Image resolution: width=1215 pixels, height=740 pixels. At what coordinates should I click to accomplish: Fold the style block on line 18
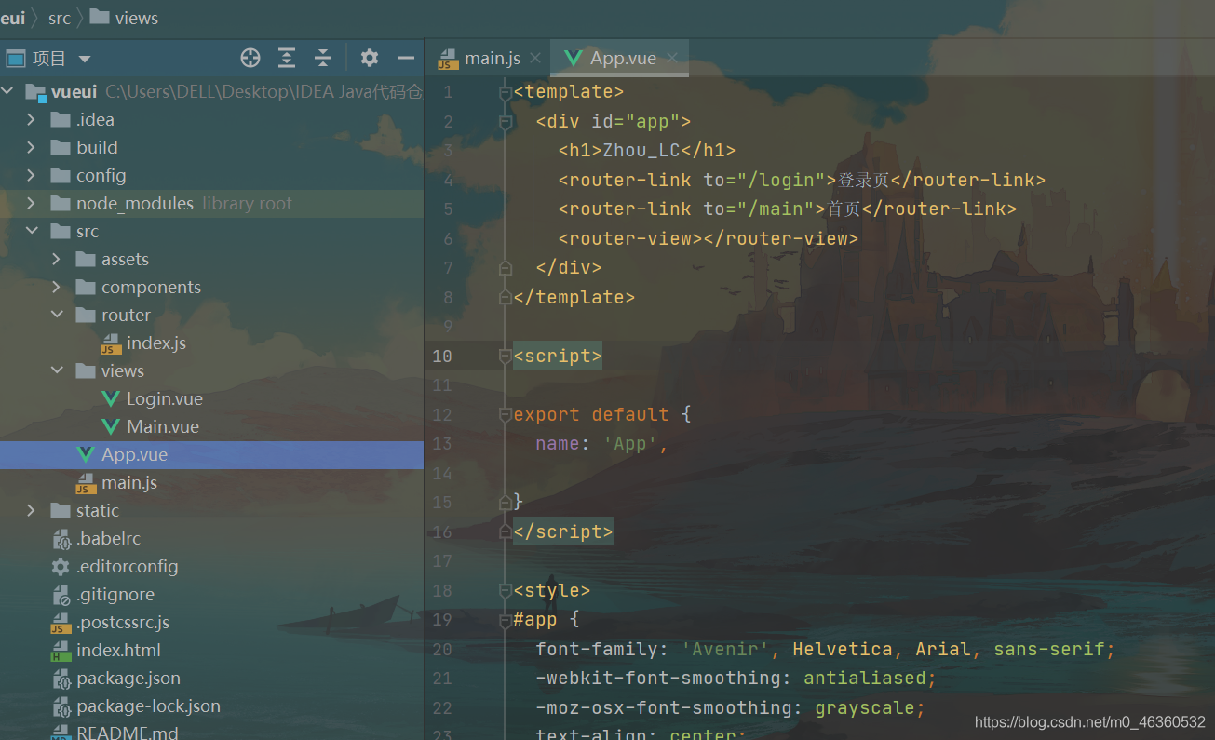(506, 590)
